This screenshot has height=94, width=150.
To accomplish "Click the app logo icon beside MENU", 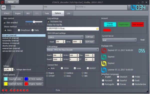I will [2, 2].
